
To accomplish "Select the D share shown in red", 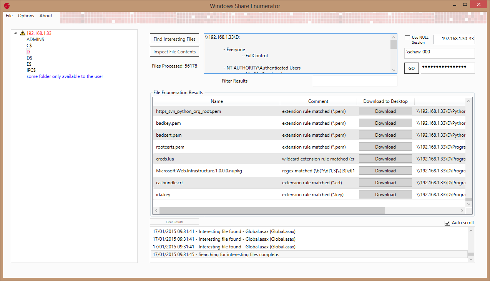I will [x=28, y=51].
